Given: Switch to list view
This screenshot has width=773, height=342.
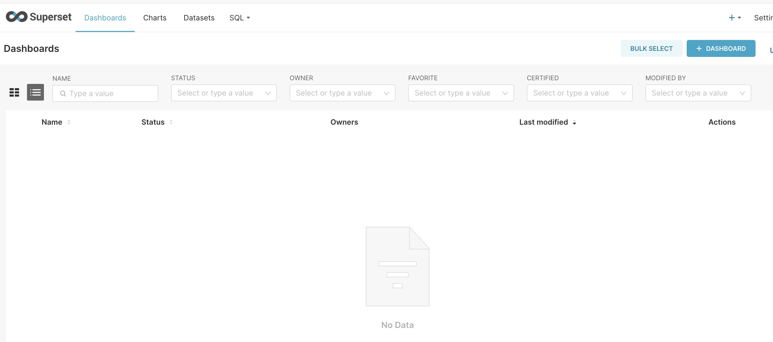Looking at the screenshot, I should point(35,92).
